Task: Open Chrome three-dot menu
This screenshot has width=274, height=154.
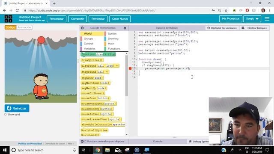Action: (x=270, y=10)
